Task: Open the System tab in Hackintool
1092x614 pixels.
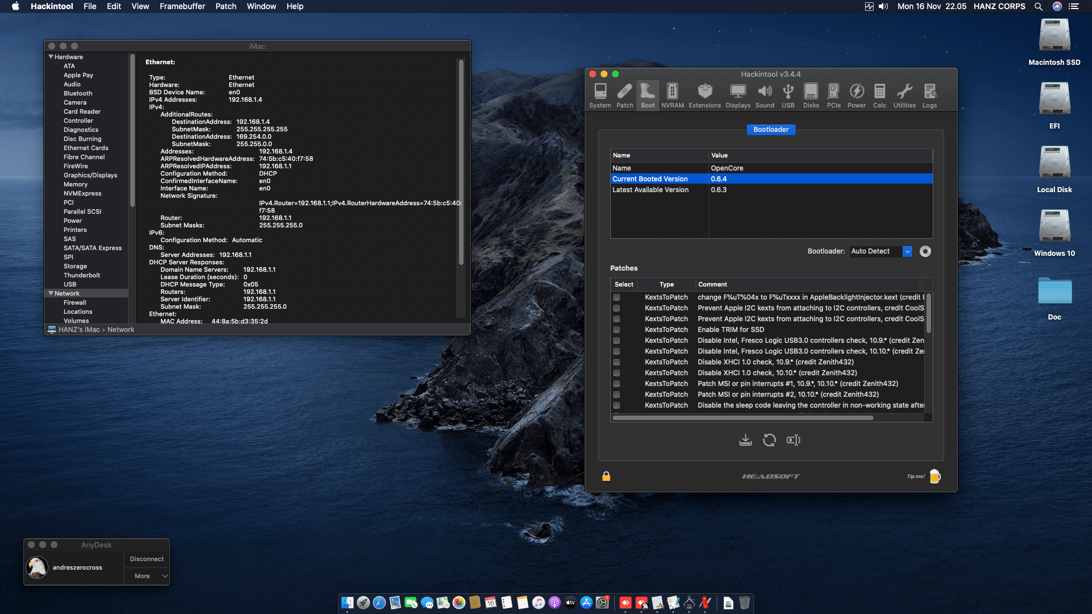Action: pos(600,94)
